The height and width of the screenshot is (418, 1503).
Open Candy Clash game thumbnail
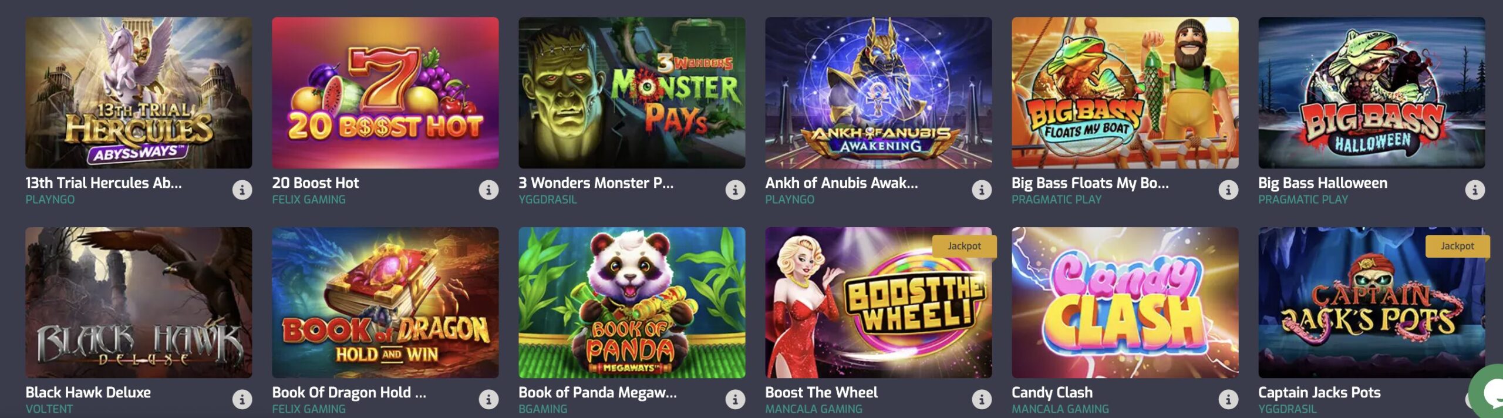pyautogui.click(x=1125, y=302)
